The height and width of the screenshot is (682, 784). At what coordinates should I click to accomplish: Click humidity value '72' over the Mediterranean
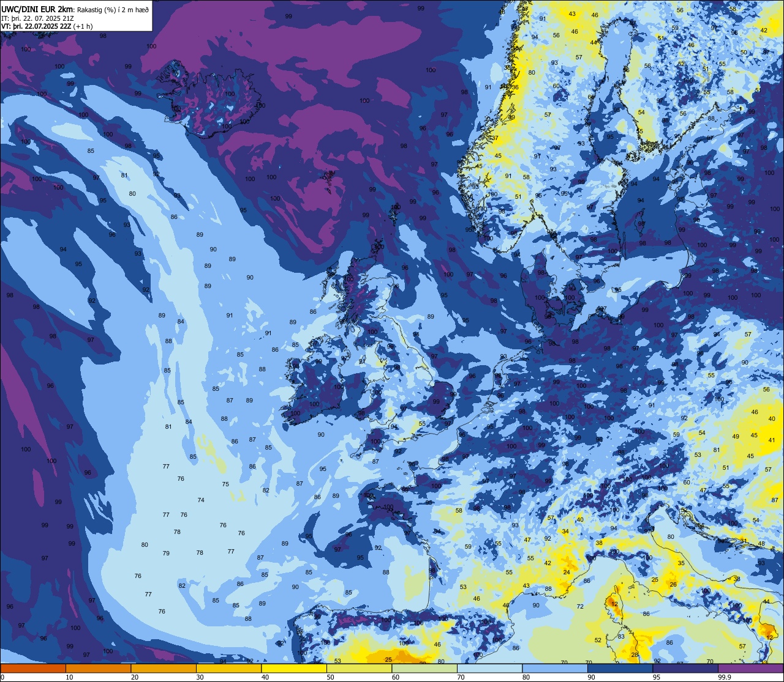[580, 606]
